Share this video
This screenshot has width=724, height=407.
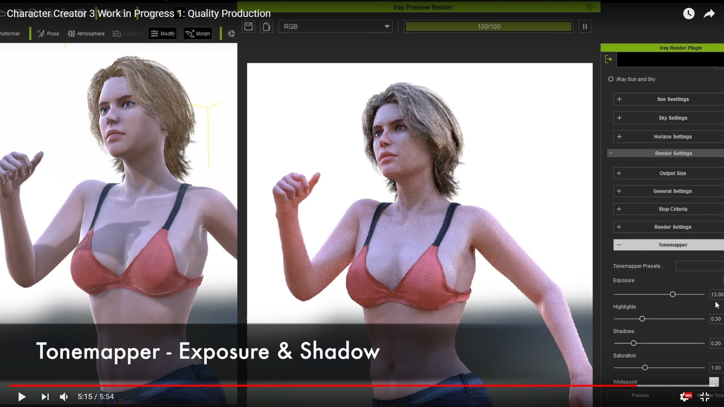point(709,14)
